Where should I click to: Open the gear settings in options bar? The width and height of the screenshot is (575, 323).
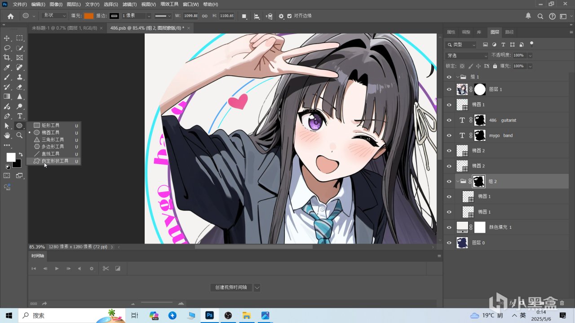pyautogui.click(x=281, y=16)
